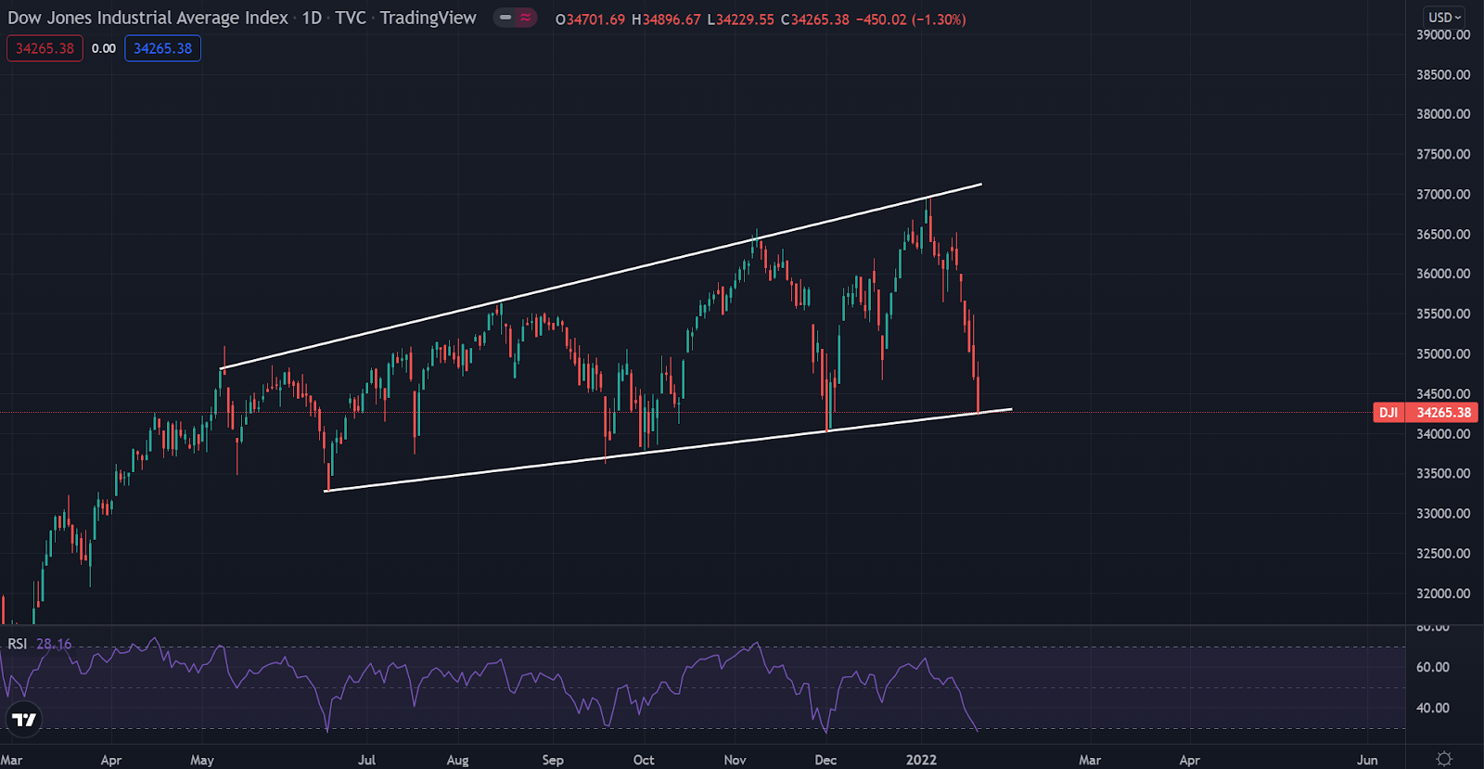The image size is (1484, 769).
Task: Click the 39000.00 price axis label
Action: 1443,35
